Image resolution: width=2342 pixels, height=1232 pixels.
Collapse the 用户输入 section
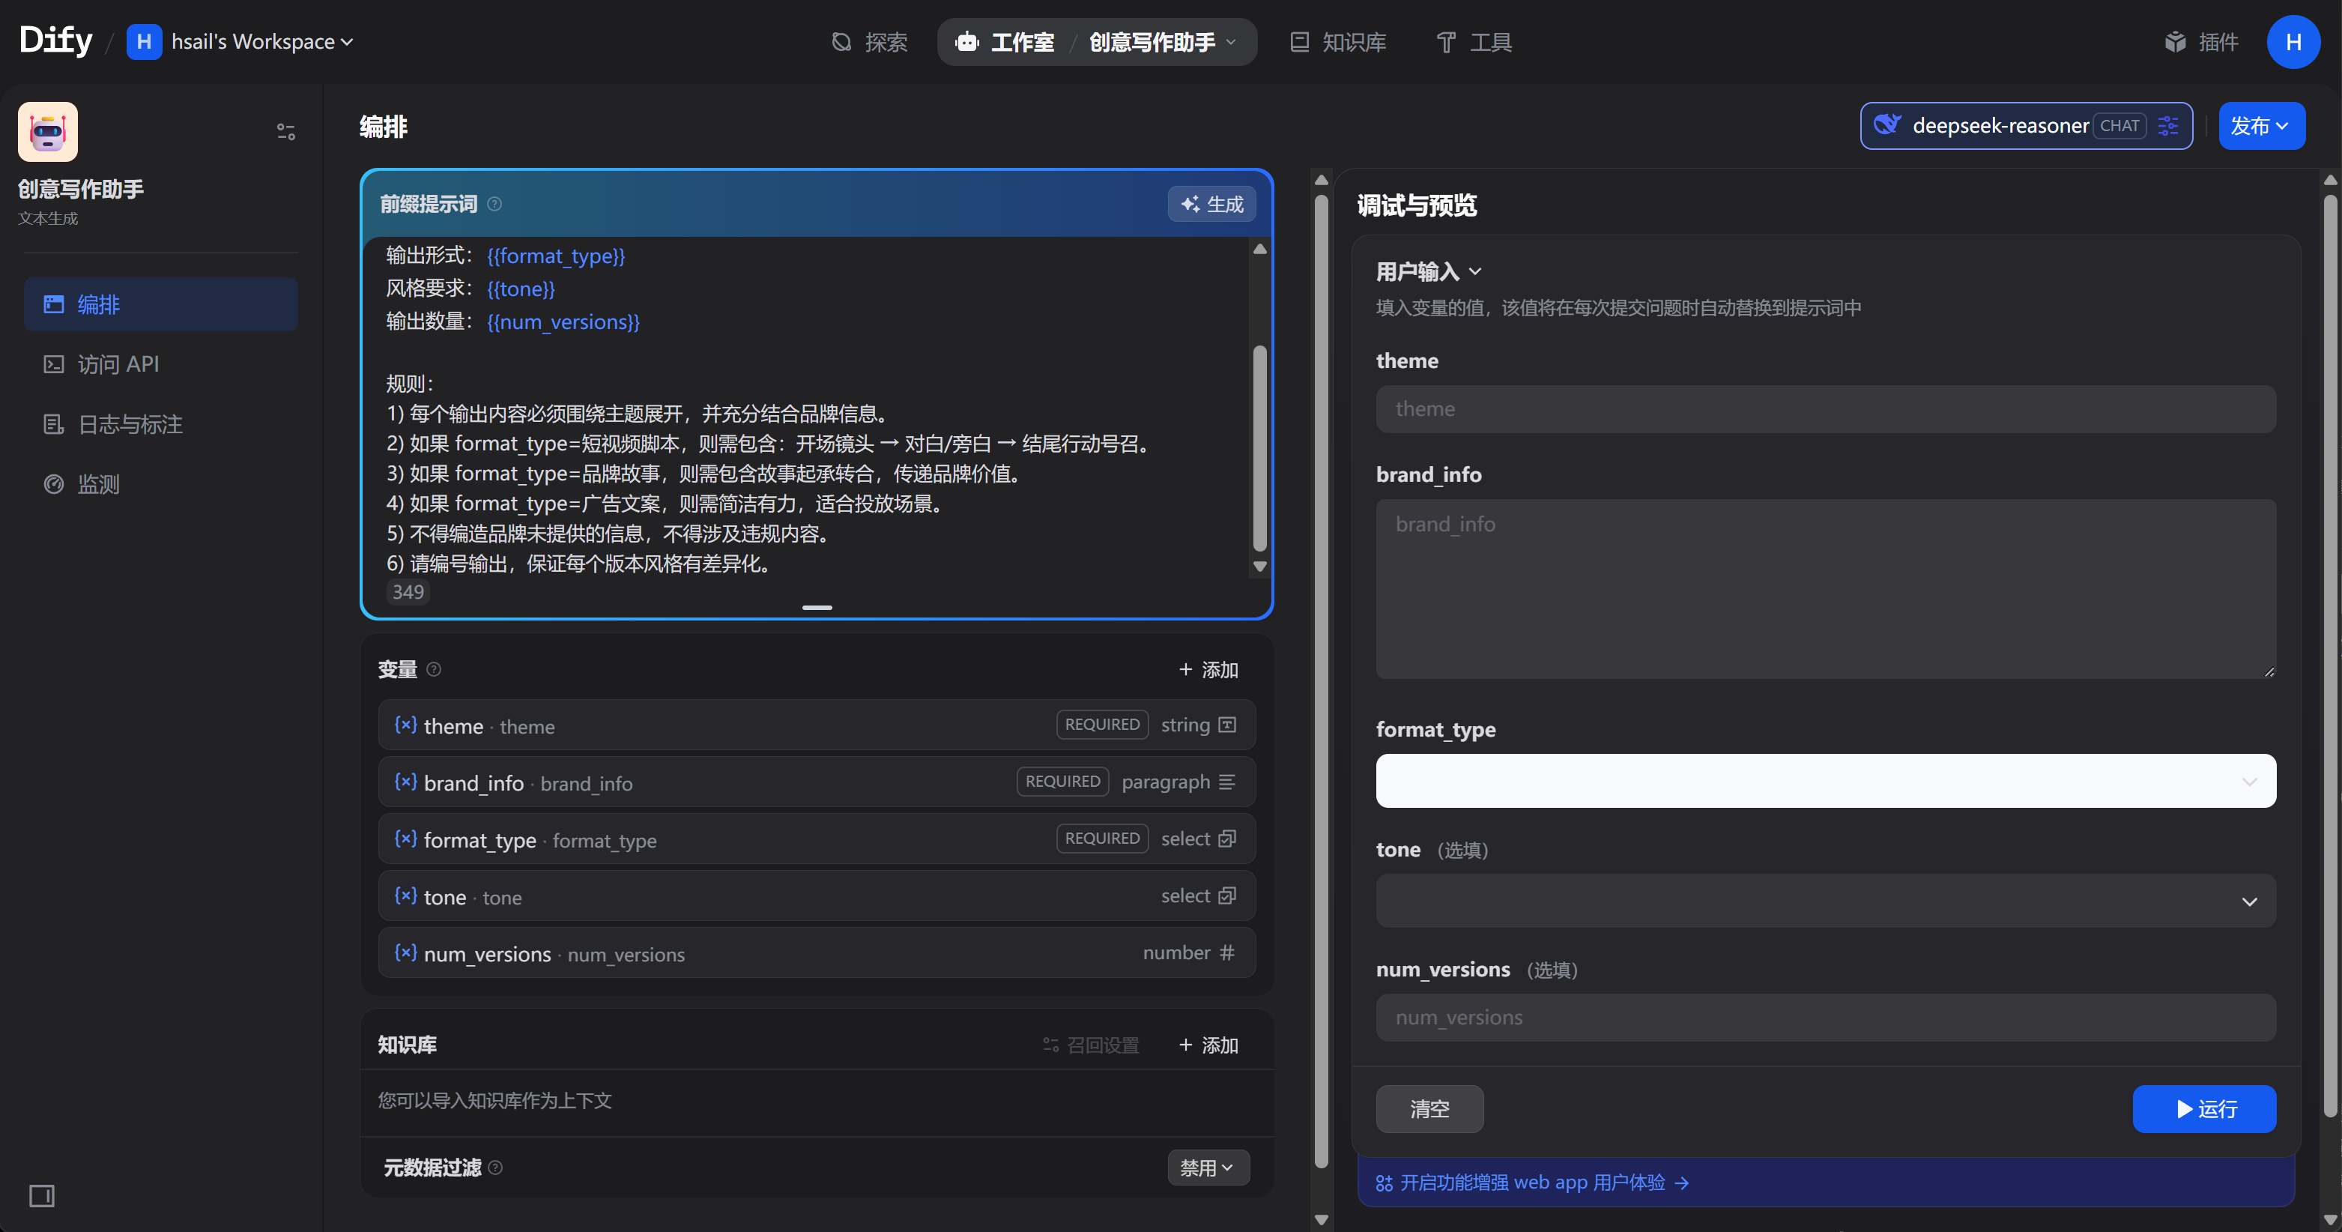click(x=1428, y=272)
